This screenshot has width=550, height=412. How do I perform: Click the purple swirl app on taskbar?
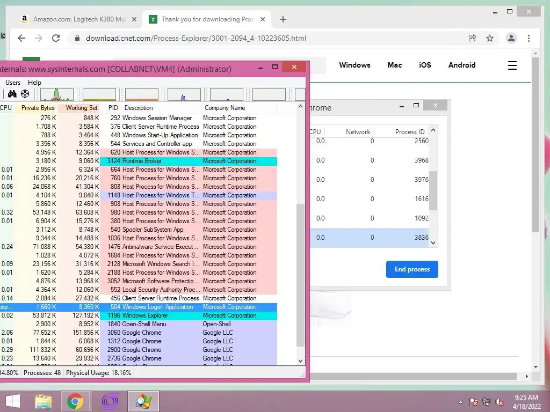110,401
